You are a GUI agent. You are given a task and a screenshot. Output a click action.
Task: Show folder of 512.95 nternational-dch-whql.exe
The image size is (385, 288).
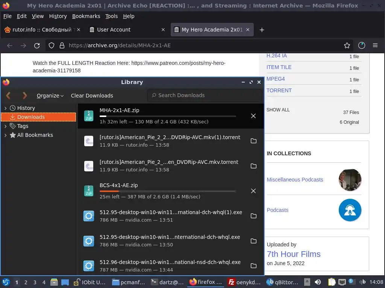(x=253, y=241)
